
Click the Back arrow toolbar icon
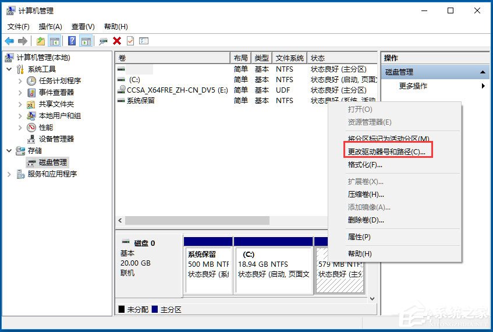click(9, 41)
